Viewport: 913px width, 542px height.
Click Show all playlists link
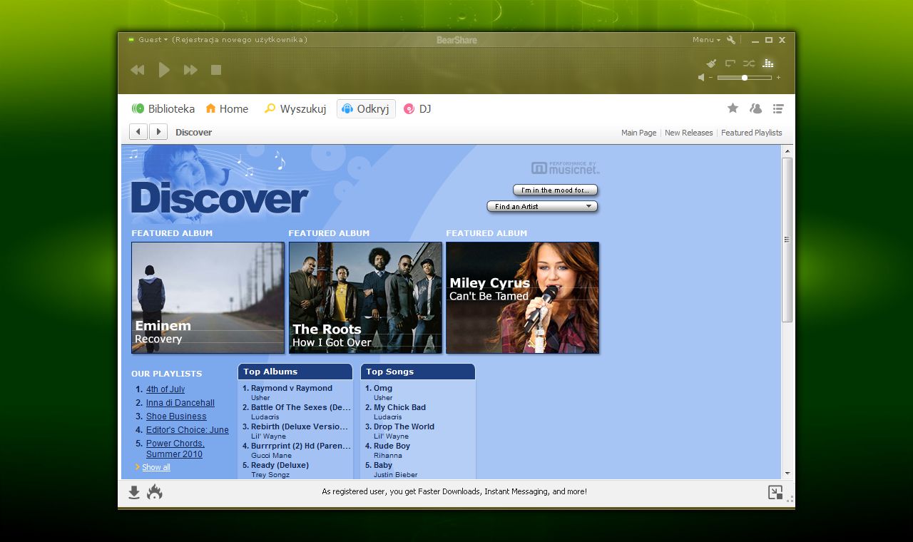tap(156, 468)
